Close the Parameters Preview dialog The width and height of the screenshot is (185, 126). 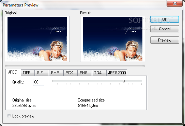coord(175,3)
